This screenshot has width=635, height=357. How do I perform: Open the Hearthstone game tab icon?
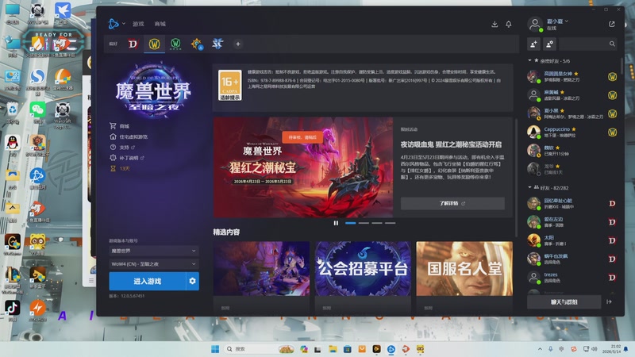pyautogui.click(x=196, y=44)
